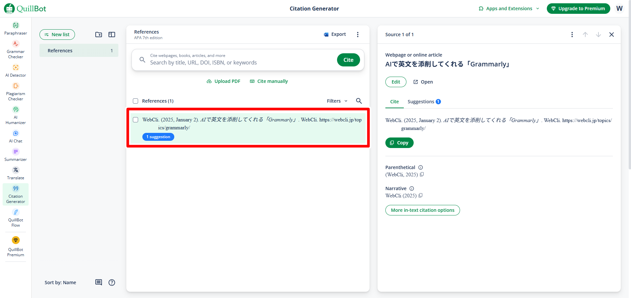The height and width of the screenshot is (298, 631).
Task: Edit the source details
Action: coord(396,82)
